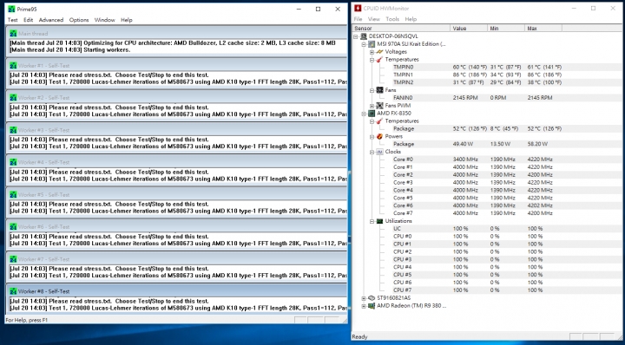This screenshot has height=345, width=625.
Task: Click the AMD Radeon R9 380 card icon
Action: point(372,306)
